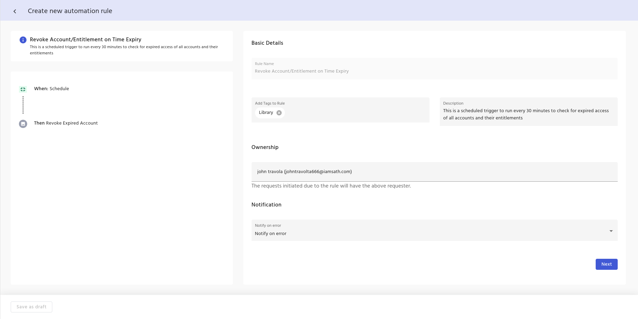
Task: Click the Create new automation rule page title
Action: tap(70, 11)
